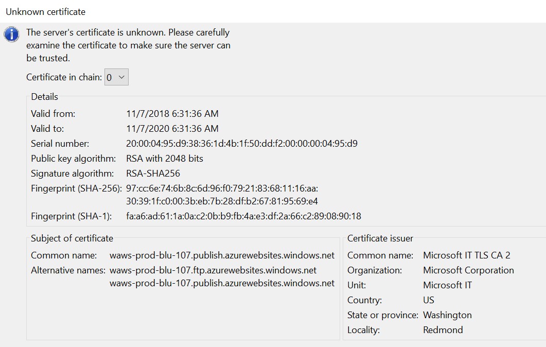Choose certificate 0 in the chain combo box
The width and height of the screenshot is (546, 347).
pyautogui.click(x=111, y=77)
